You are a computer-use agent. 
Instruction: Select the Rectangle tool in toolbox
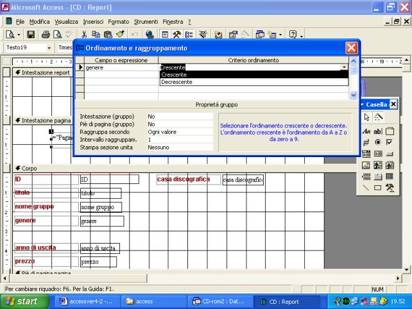tap(379, 188)
